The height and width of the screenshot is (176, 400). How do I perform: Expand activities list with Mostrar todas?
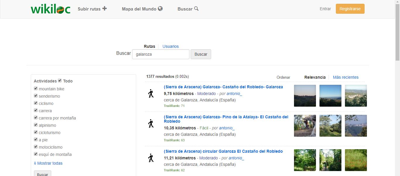pos(48,163)
